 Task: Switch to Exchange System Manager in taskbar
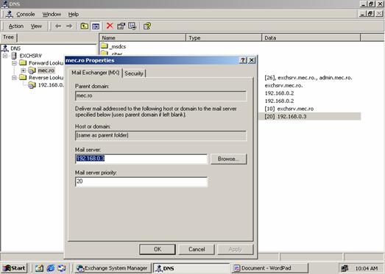pyautogui.click(x=113, y=268)
